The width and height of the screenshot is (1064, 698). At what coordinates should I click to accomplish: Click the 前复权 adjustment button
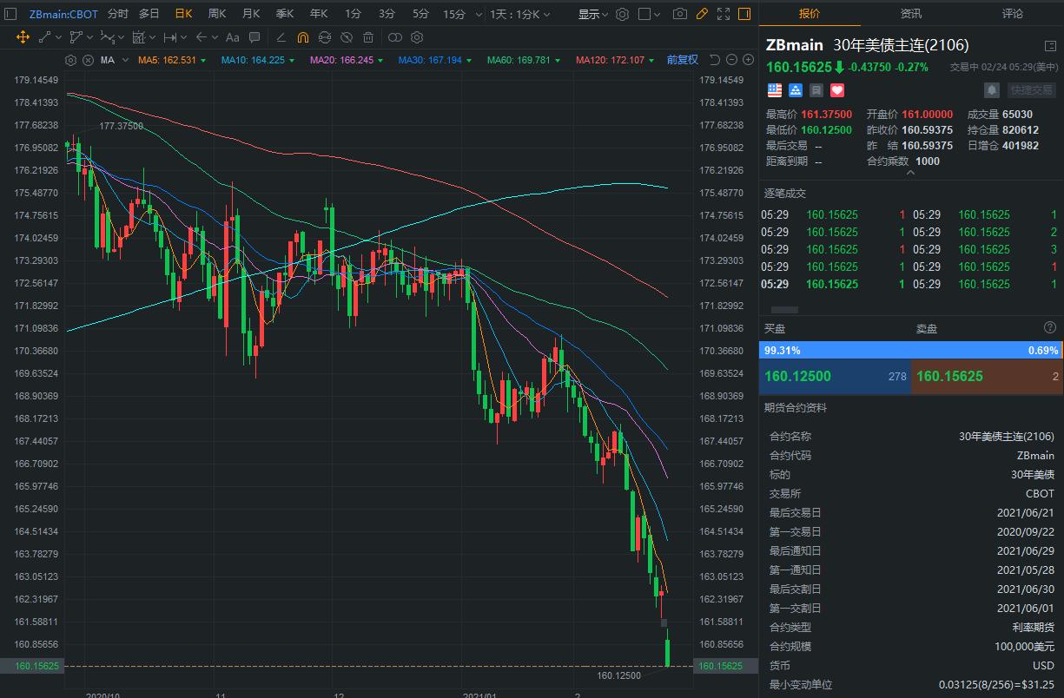[x=682, y=60]
